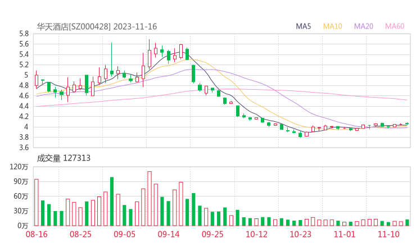Click the 5.2 price axis value
The height and width of the screenshot is (247, 416).
tap(24, 65)
